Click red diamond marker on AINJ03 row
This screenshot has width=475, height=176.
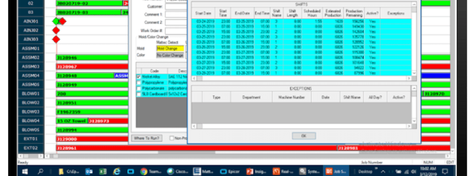point(56,40)
